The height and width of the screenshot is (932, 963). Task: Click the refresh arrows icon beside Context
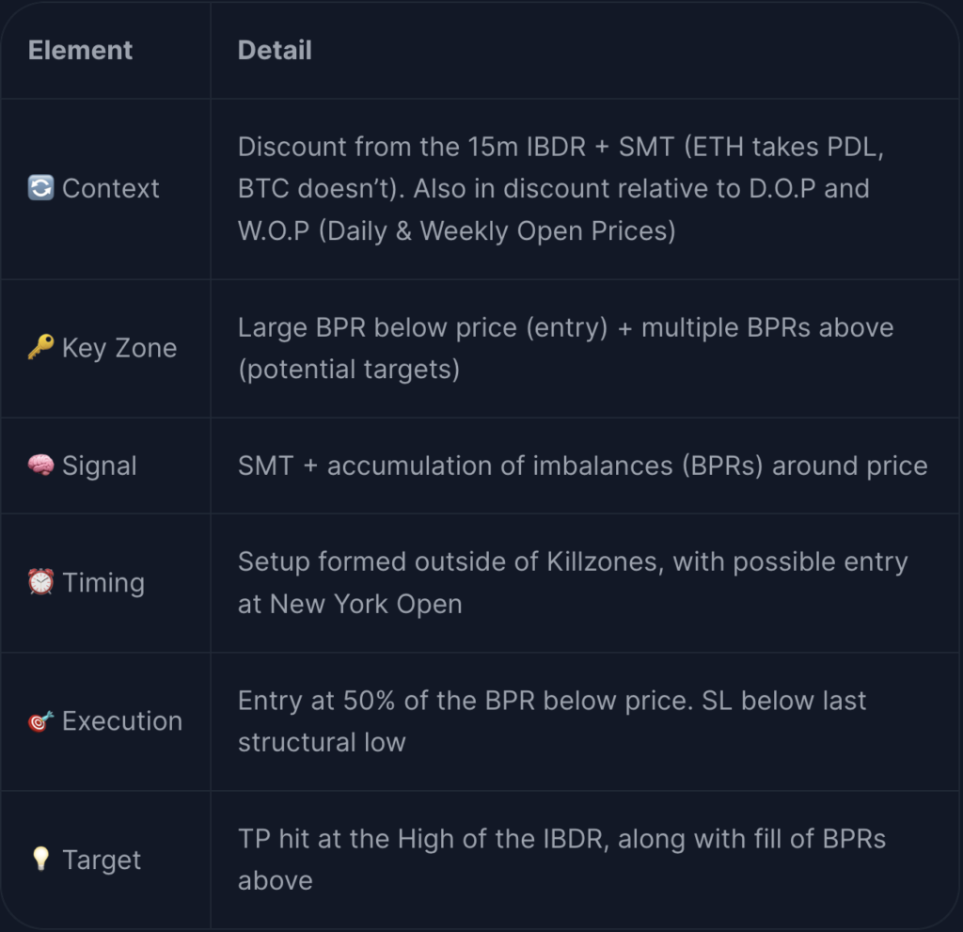41,188
